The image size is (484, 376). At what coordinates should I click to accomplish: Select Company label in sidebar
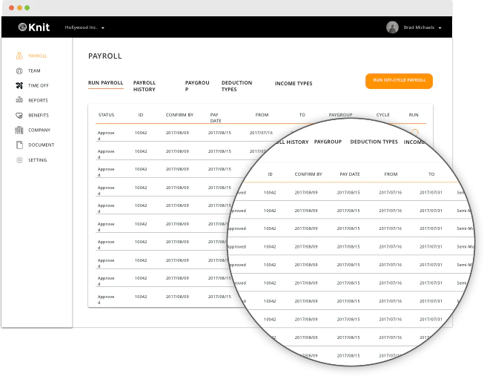pos(39,130)
